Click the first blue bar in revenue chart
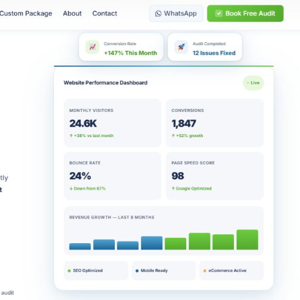300x300 pixels. [80, 246]
